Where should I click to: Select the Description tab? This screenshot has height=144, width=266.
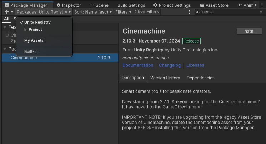133,78
